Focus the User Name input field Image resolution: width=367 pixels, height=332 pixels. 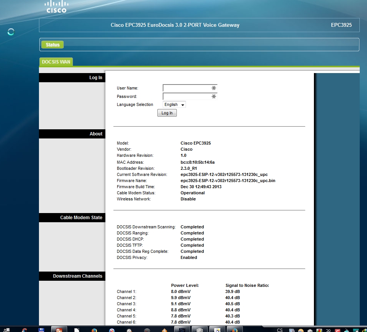point(190,88)
